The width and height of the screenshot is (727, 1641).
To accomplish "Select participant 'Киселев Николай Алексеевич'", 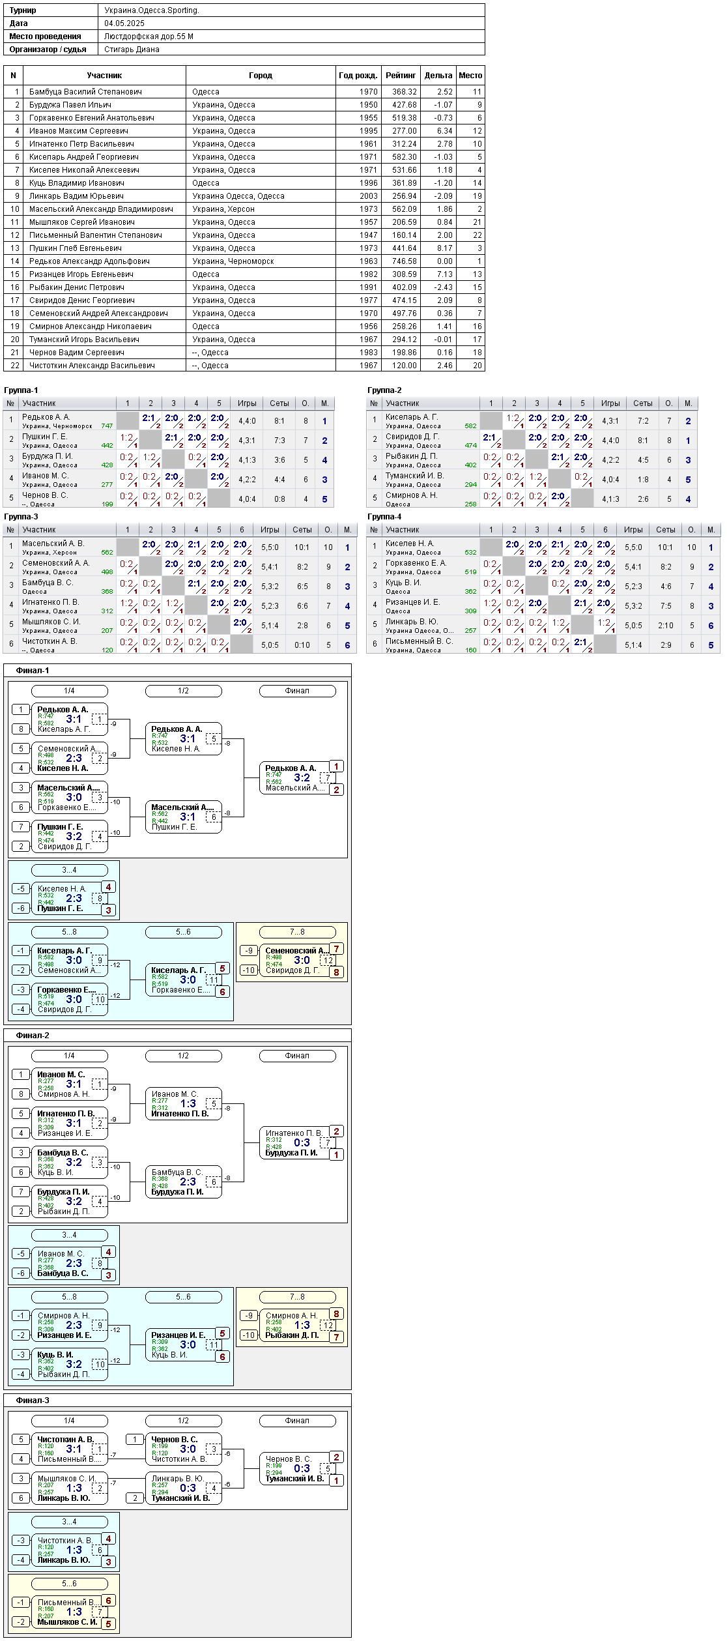I will pyautogui.click(x=84, y=170).
